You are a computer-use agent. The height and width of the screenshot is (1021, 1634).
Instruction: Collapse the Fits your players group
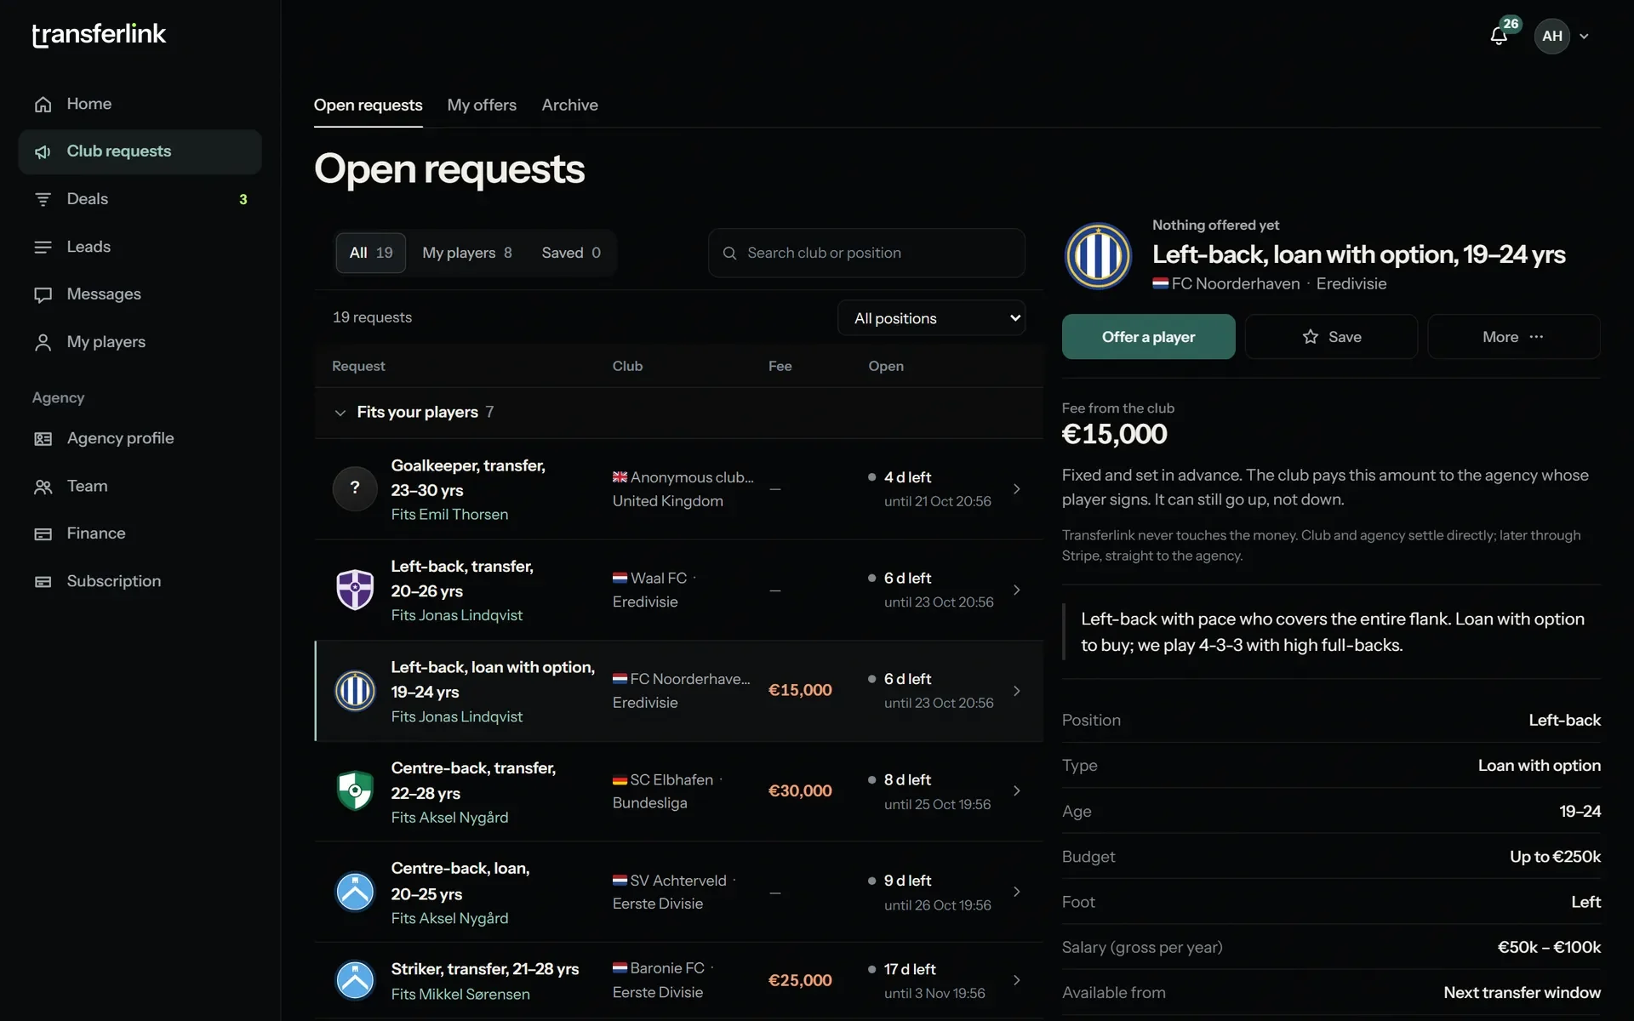click(x=340, y=413)
